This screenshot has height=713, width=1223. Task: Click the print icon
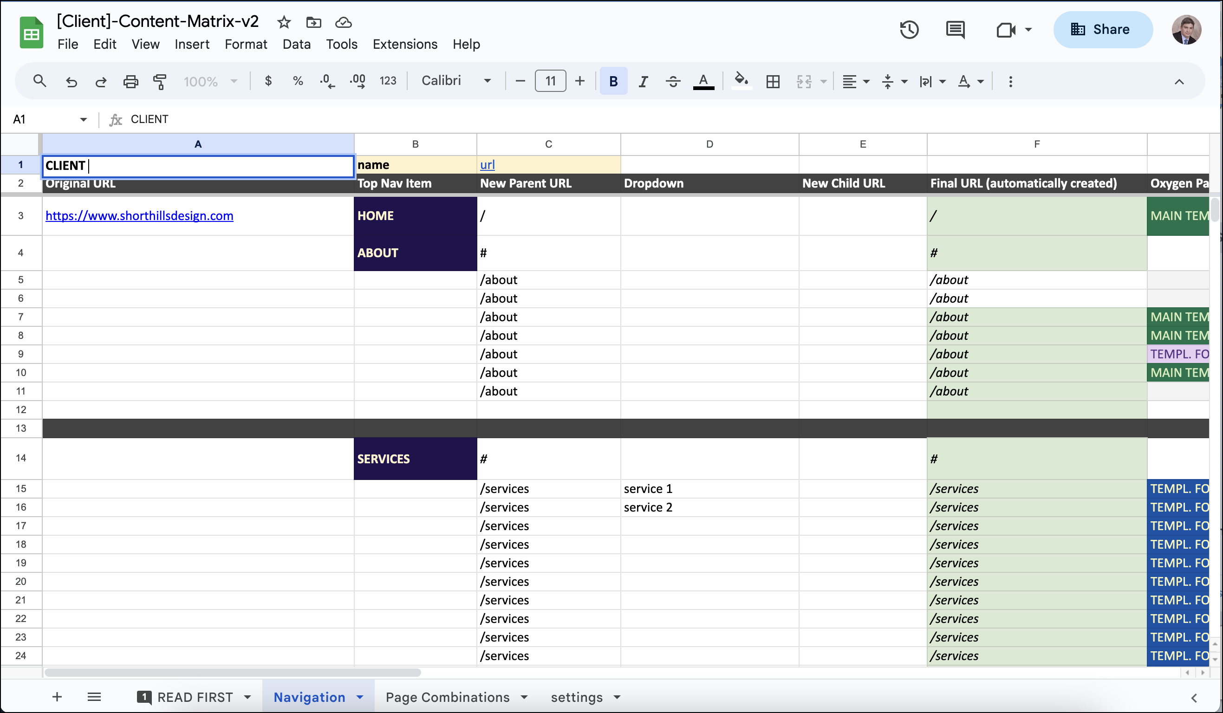pos(130,81)
